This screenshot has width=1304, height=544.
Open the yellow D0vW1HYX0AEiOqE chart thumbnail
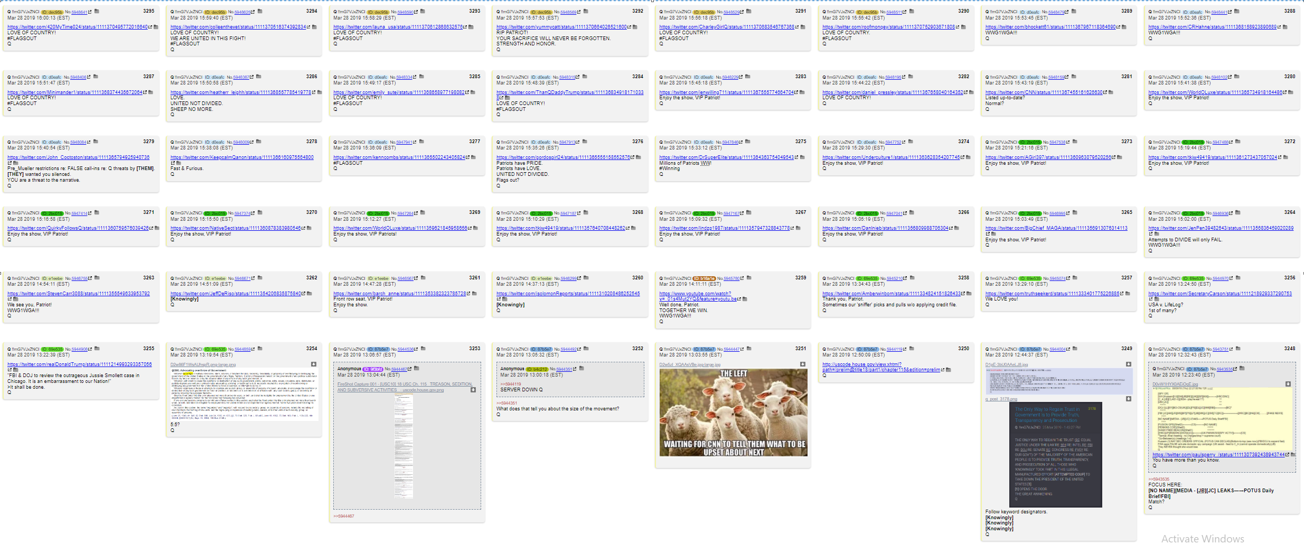[x=1222, y=418]
